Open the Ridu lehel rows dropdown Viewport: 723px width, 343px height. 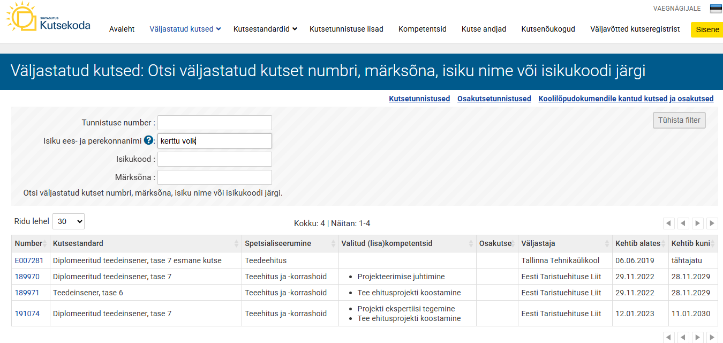pos(69,221)
